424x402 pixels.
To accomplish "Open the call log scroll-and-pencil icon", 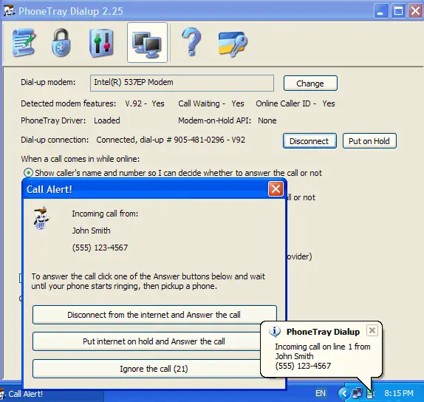I will (x=24, y=42).
